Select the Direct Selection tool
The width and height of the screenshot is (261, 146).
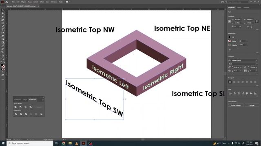(x=3, y=13)
